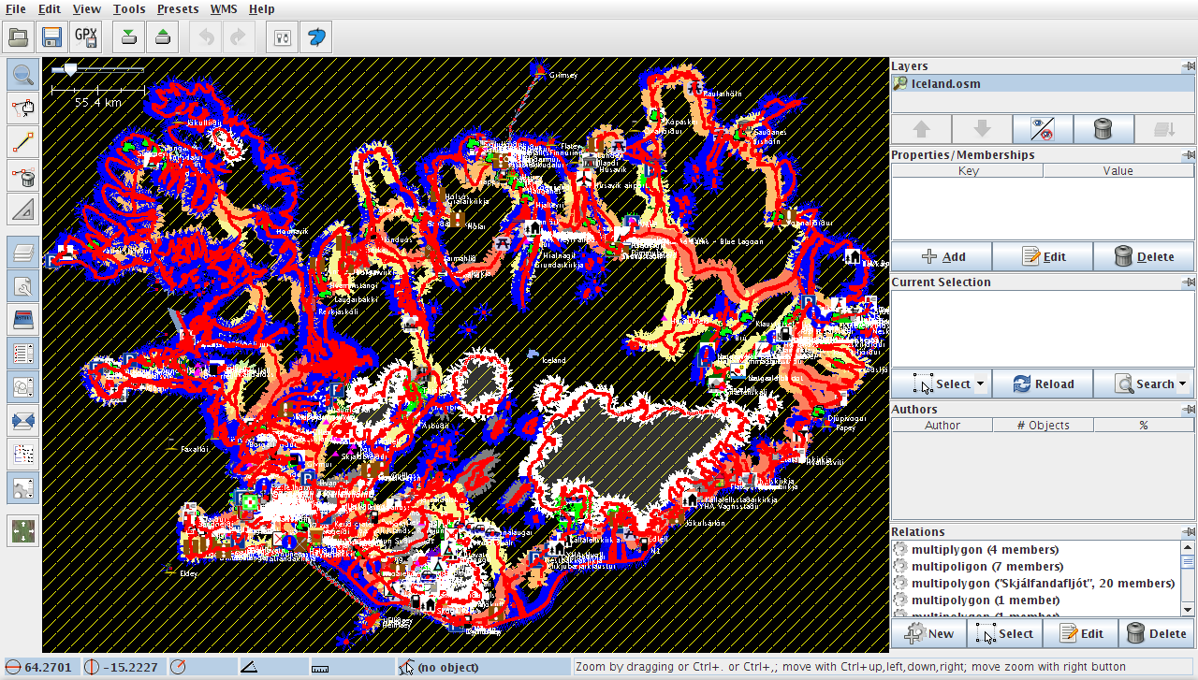Pick the Draw nodes tool
This screenshot has height=680, width=1198.
[23, 141]
